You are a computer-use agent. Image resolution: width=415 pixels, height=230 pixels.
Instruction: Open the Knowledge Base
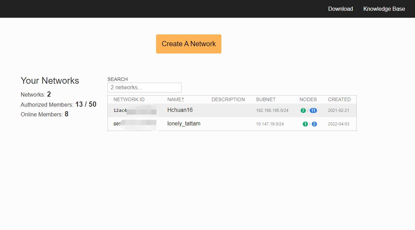coord(384,9)
